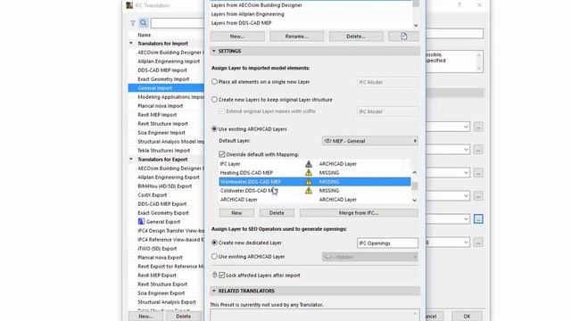
Task: Select Place all elements on single new Layer
Action: tap(214, 82)
